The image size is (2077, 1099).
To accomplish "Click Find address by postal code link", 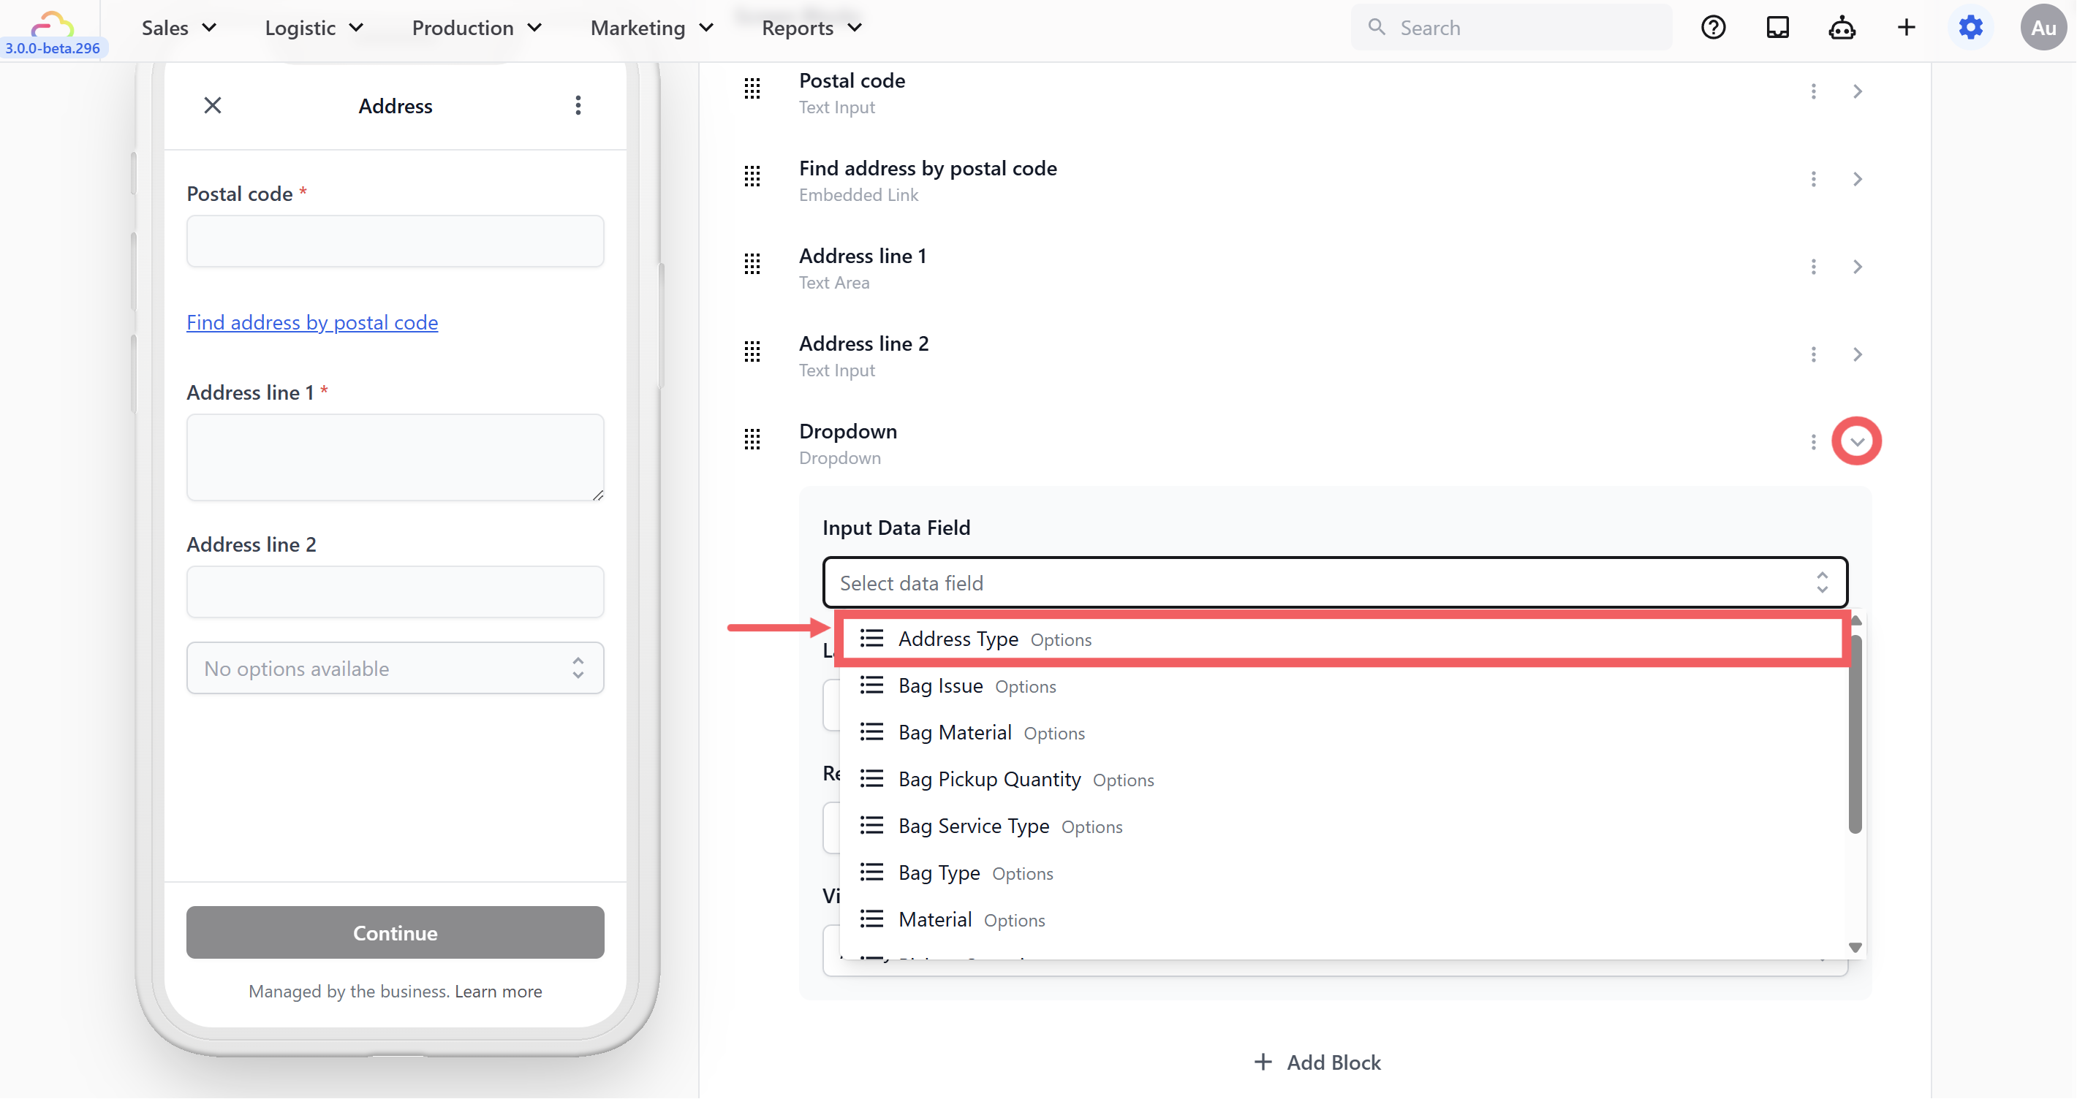I will (x=312, y=322).
